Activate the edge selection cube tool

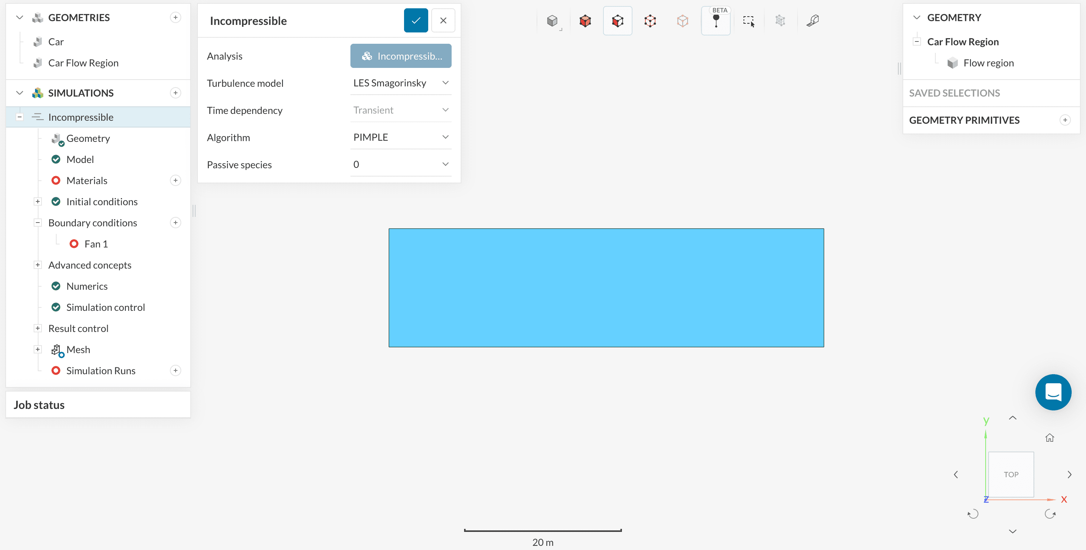649,21
